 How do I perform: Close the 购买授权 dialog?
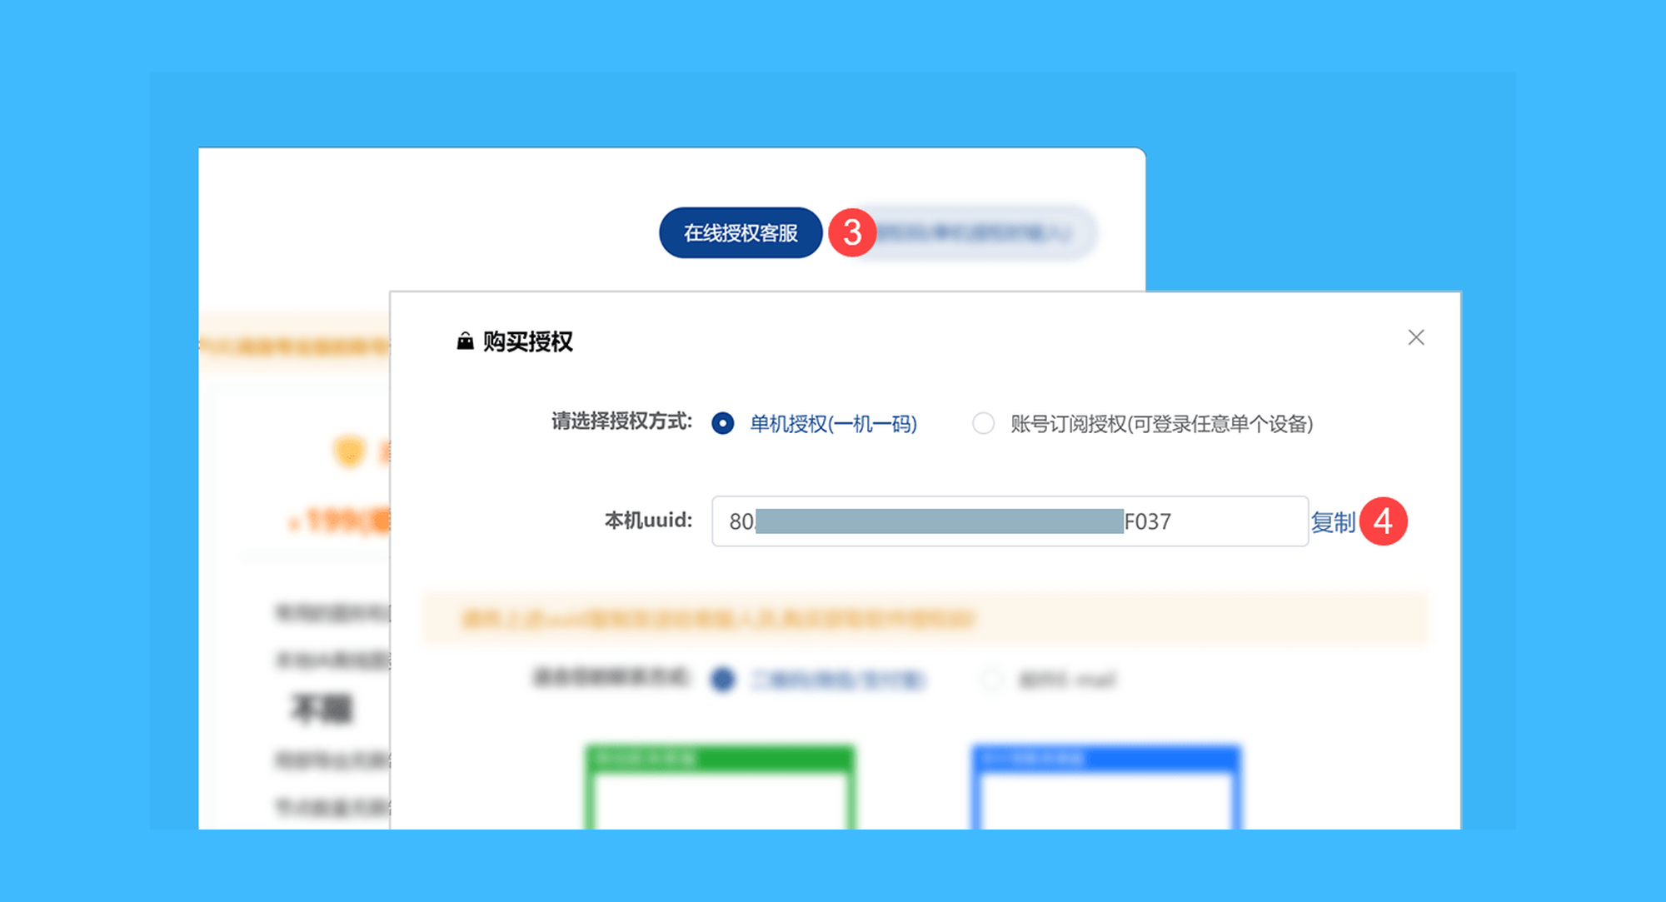1416,337
